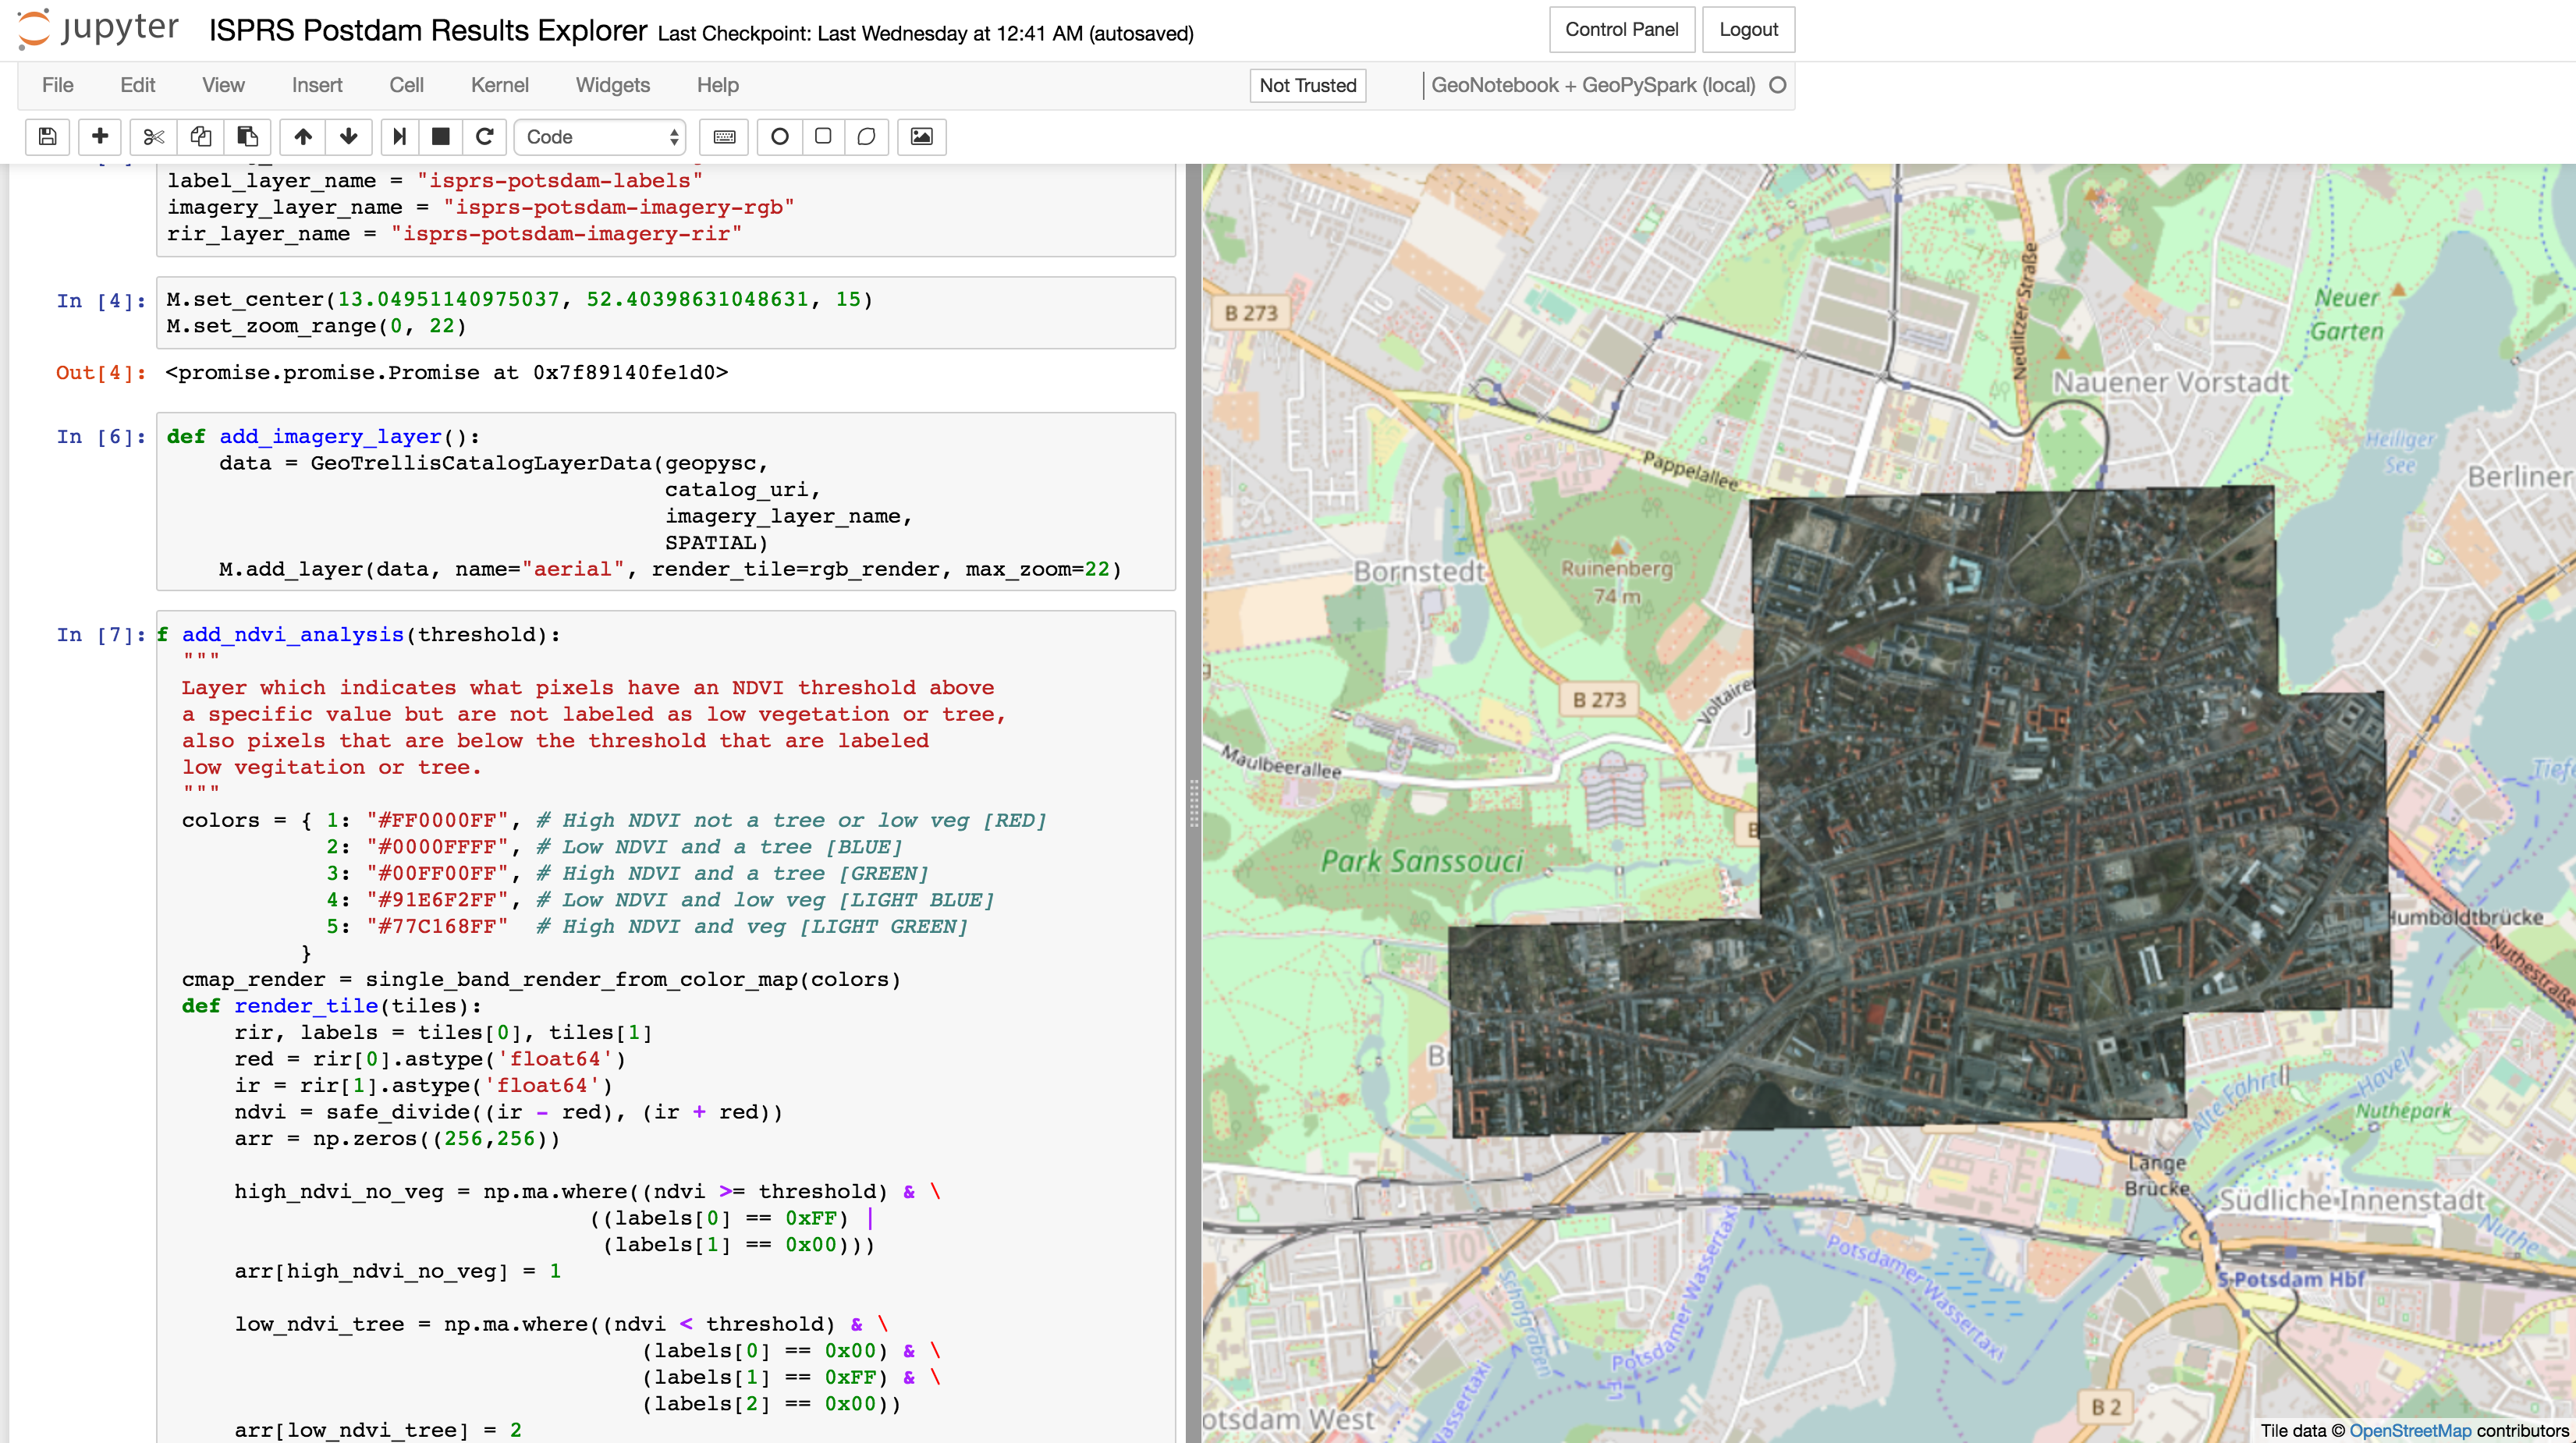
Task: Save the notebook with the floppy disk icon
Action: 47,137
